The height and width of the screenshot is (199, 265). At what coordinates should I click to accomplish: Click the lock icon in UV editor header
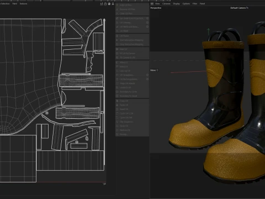click(x=105, y=4)
